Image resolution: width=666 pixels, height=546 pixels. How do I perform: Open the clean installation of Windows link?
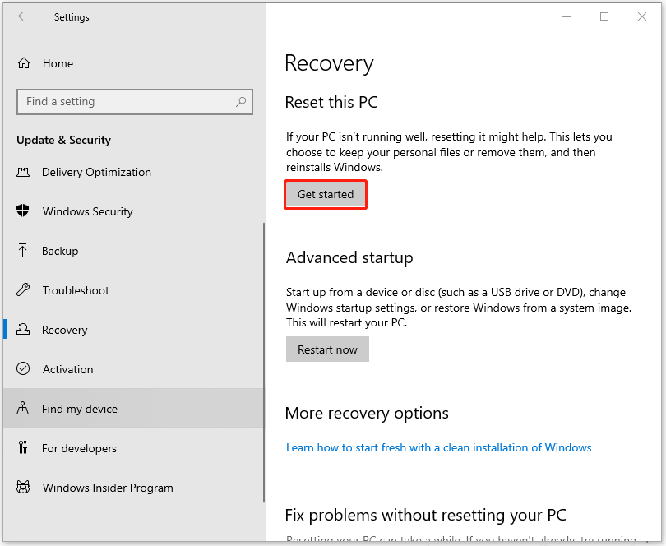click(438, 447)
